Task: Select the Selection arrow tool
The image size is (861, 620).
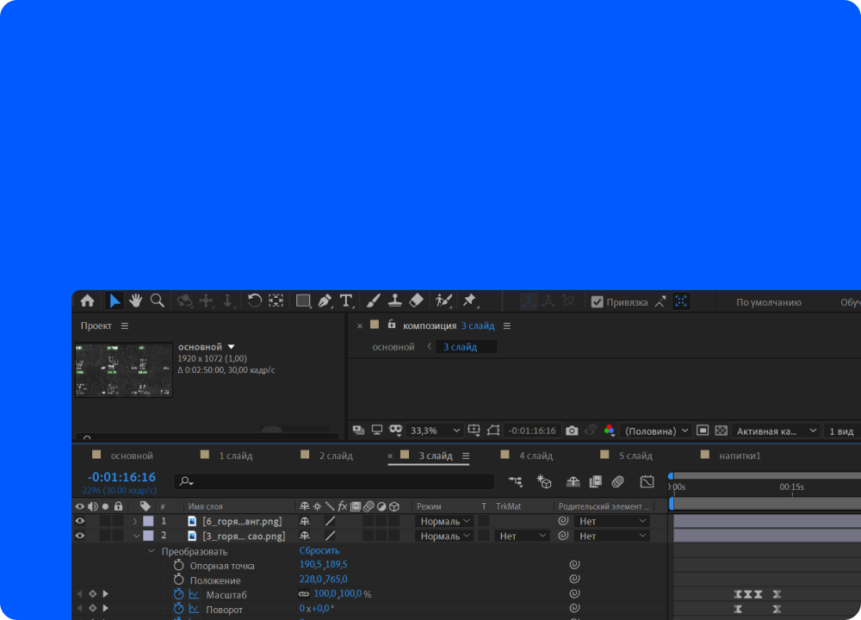Action: (x=115, y=301)
